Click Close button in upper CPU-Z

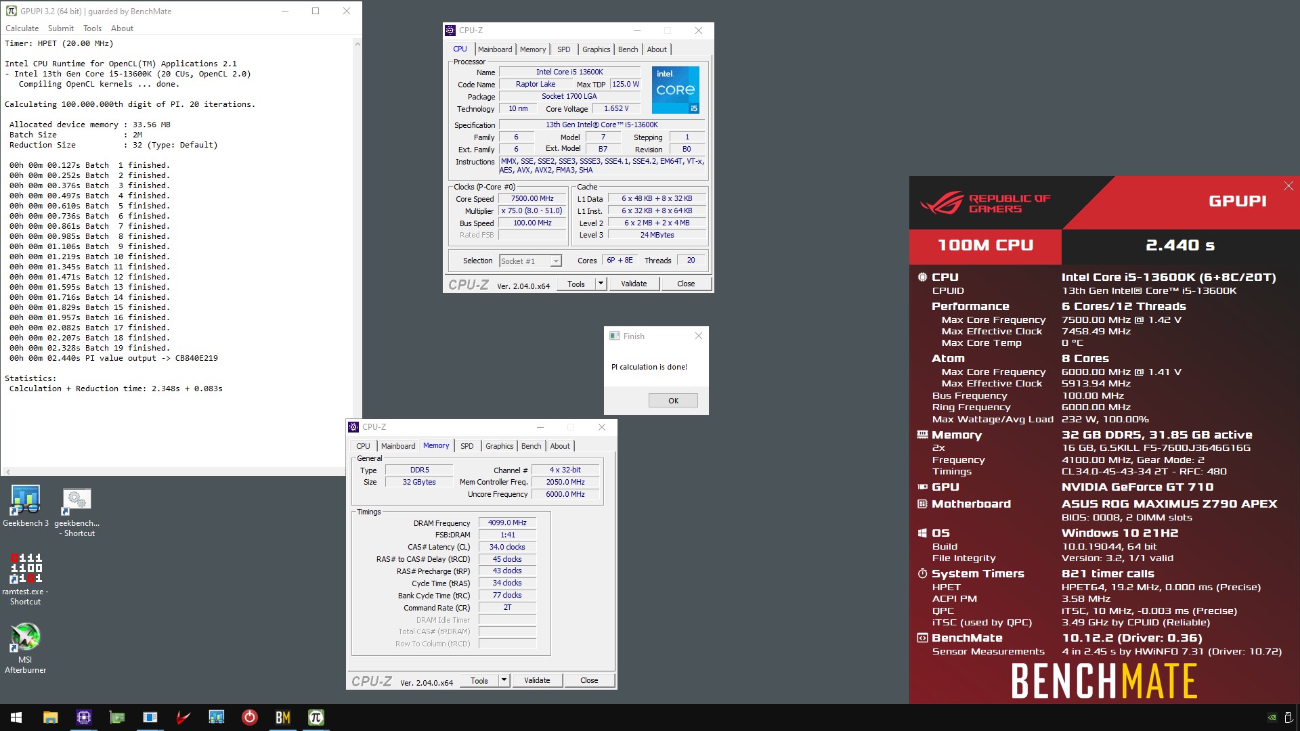pyautogui.click(x=686, y=284)
